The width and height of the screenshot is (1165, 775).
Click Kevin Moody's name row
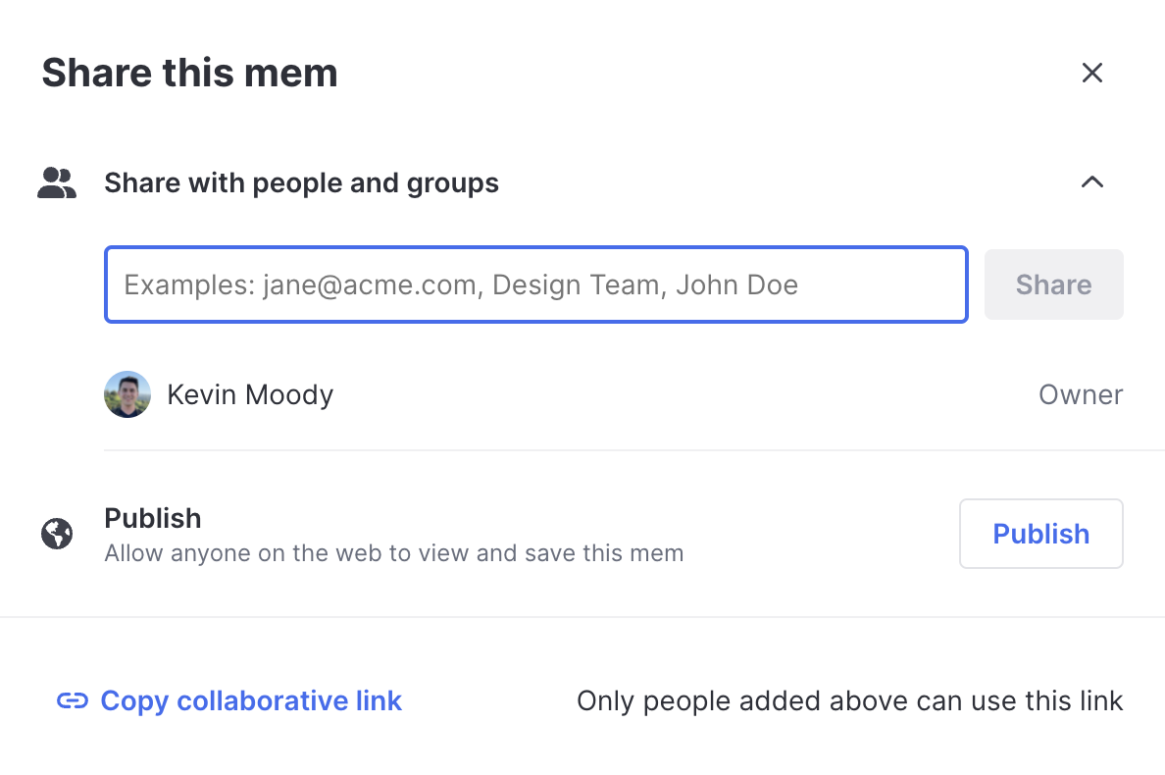[x=250, y=394]
